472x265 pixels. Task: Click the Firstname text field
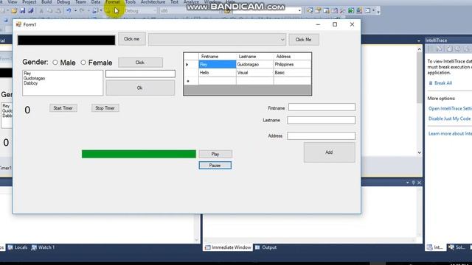pyautogui.click(x=322, y=107)
